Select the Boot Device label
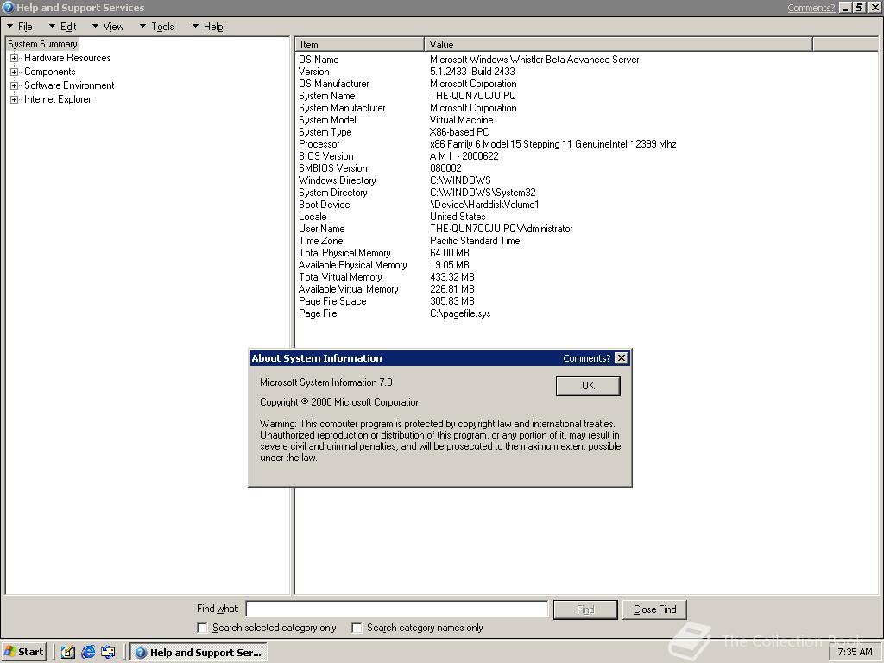 tap(325, 205)
